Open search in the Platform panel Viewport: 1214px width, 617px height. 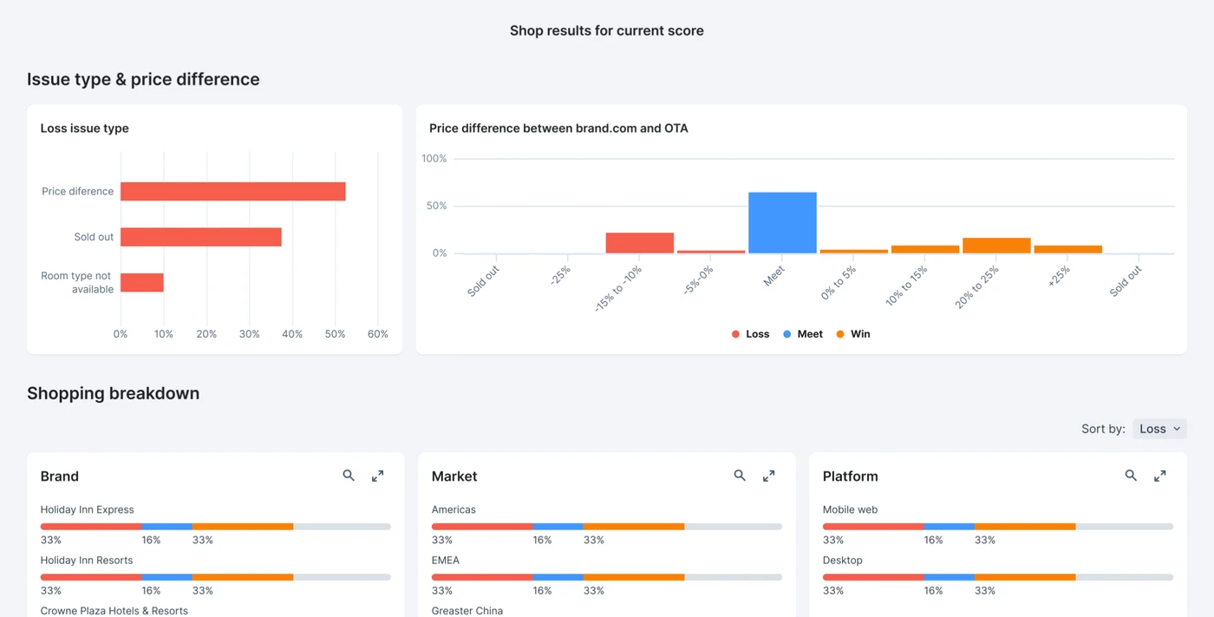click(x=1131, y=476)
